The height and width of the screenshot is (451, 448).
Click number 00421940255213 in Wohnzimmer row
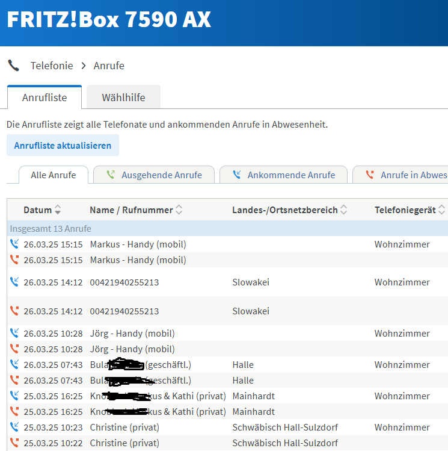pos(124,282)
